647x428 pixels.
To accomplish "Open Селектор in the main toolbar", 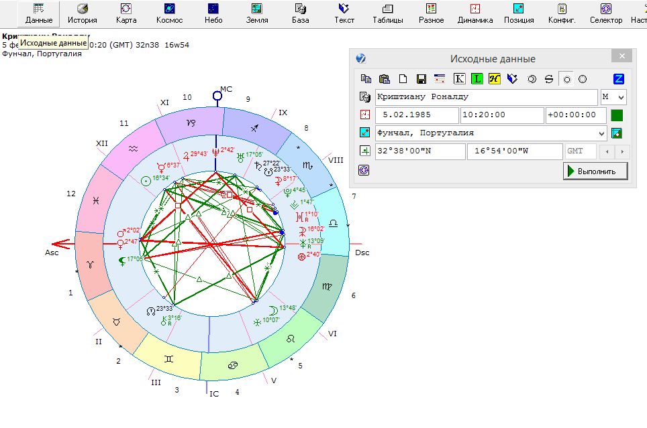I will tap(606, 13).
